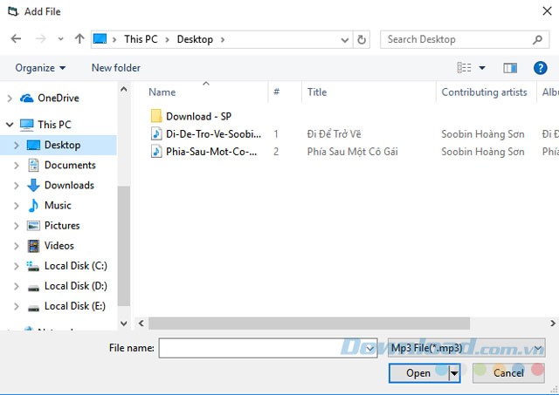Go back using the back arrow

[x=16, y=38]
